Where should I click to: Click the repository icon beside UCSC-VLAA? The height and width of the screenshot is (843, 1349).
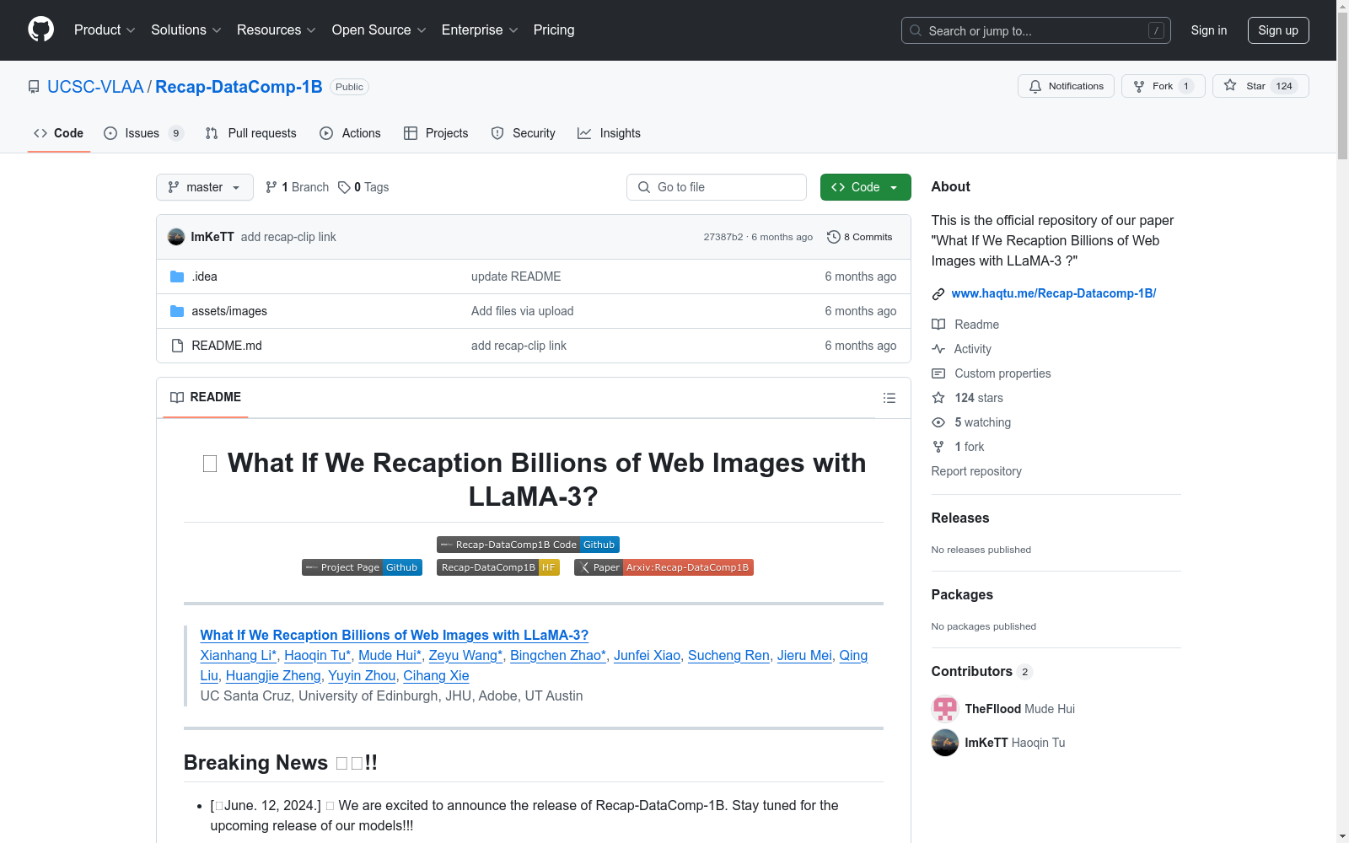click(34, 87)
